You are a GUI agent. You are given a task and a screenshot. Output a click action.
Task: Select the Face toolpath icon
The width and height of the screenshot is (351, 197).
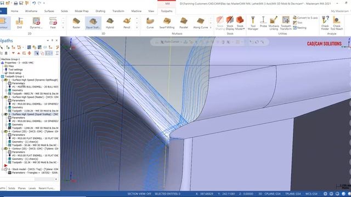click(x=53, y=23)
